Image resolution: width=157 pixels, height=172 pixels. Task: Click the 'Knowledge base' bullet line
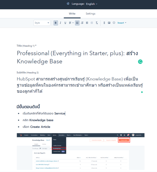pyautogui.click(x=38, y=120)
